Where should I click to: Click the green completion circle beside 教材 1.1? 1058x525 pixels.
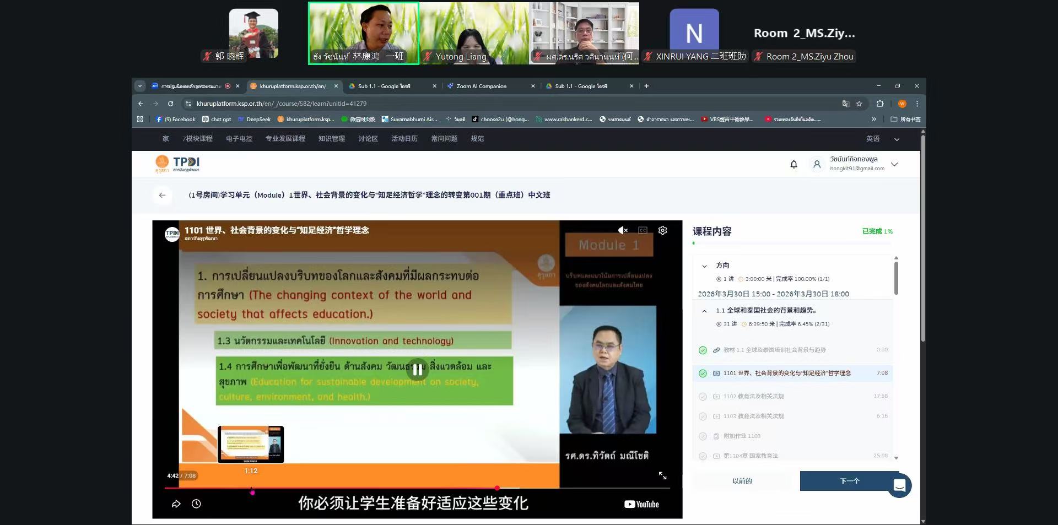(703, 349)
